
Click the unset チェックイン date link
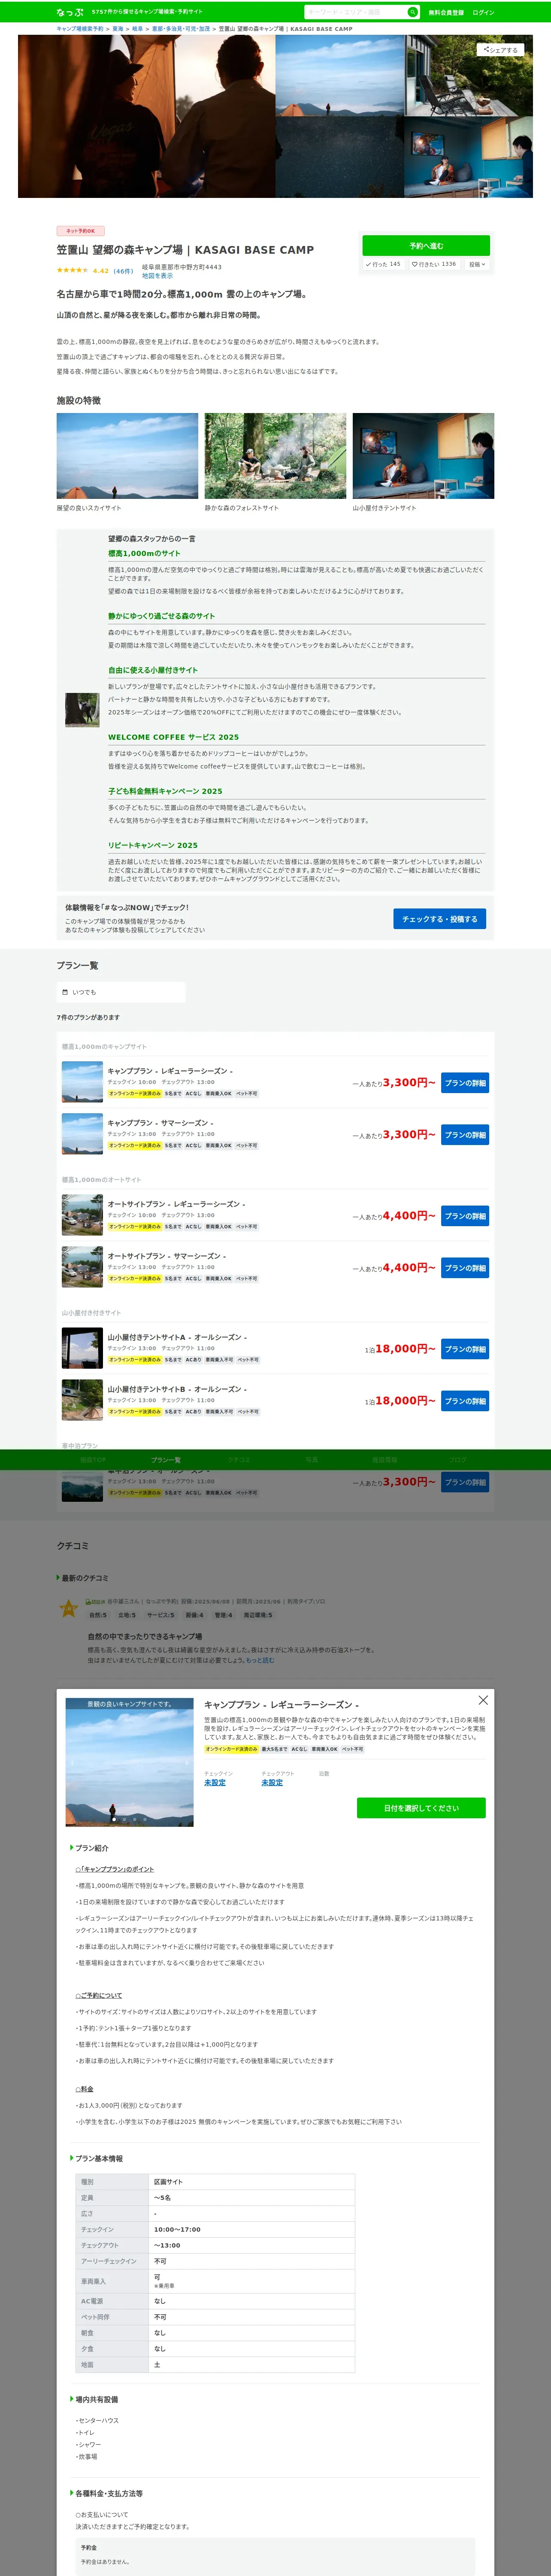[x=215, y=1782]
